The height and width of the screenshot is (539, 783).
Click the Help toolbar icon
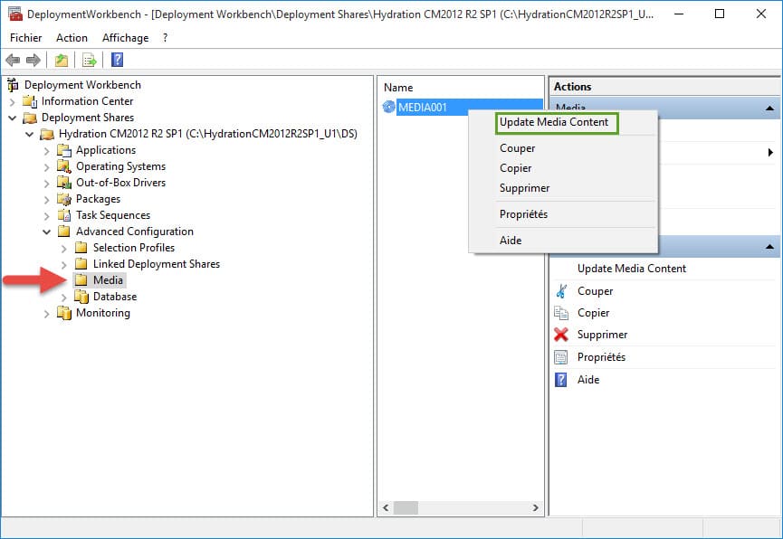[x=118, y=60]
